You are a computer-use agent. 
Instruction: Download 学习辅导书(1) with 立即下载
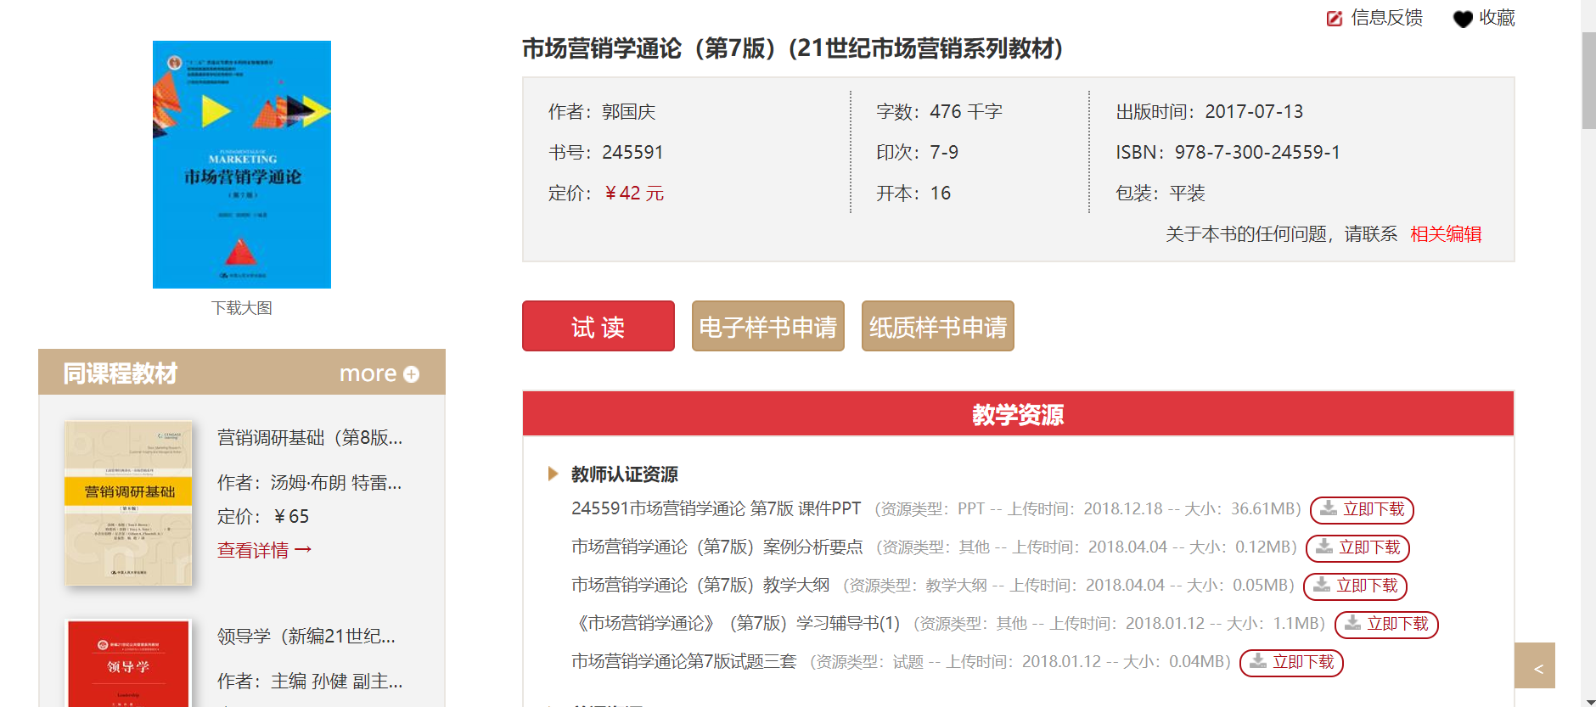[1386, 624]
